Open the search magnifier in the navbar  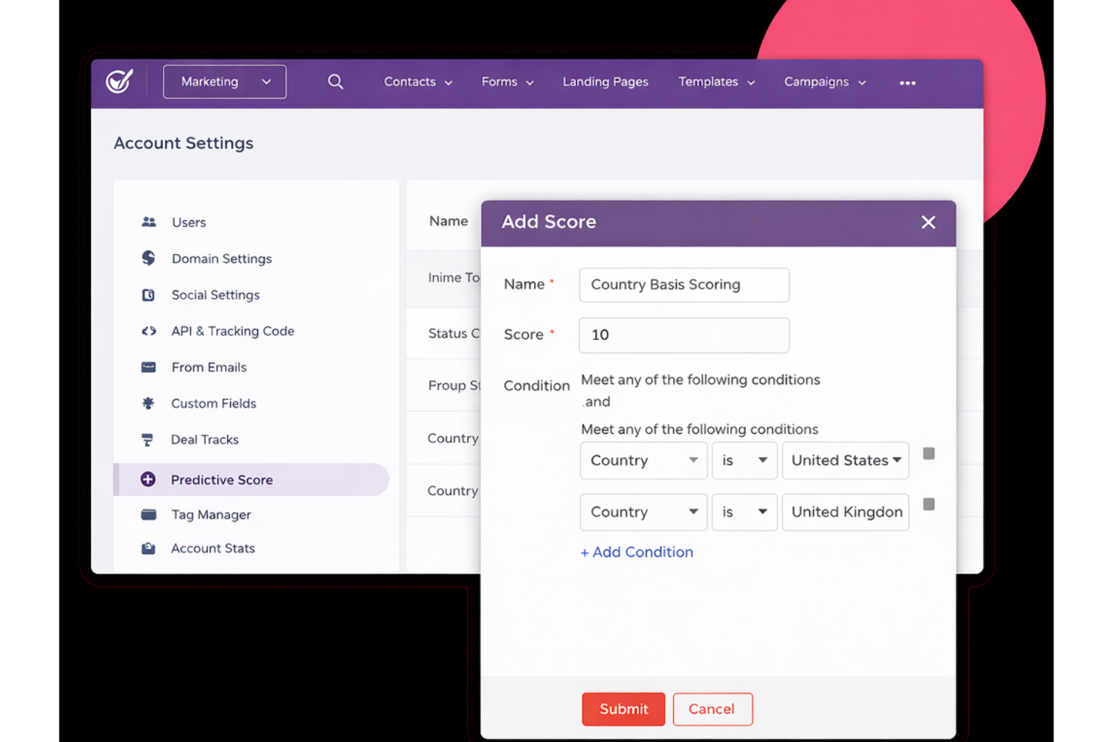coord(335,81)
